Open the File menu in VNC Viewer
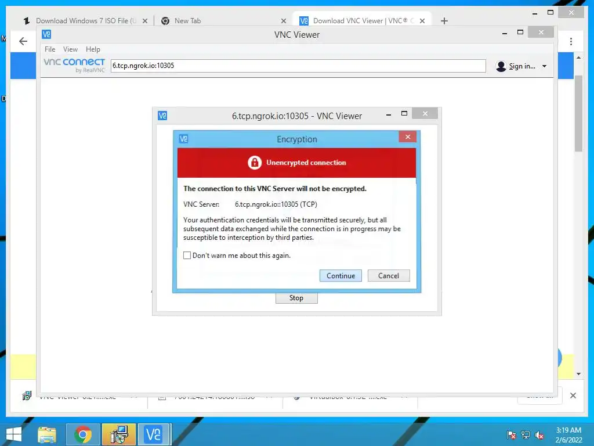Image resolution: width=594 pixels, height=446 pixels. 50,49
